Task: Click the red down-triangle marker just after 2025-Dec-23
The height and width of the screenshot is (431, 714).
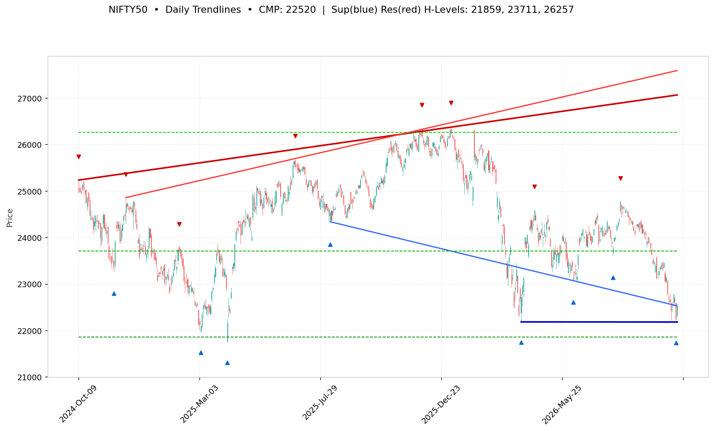Action: pyautogui.click(x=451, y=103)
